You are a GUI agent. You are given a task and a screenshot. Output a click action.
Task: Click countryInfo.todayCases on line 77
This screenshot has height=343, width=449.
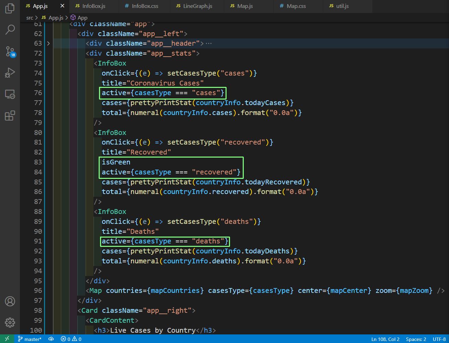click(241, 103)
